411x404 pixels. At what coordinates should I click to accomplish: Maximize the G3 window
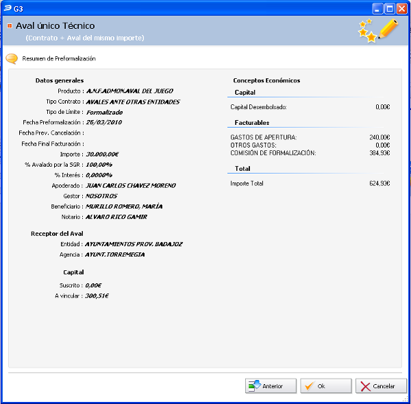pos(390,9)
